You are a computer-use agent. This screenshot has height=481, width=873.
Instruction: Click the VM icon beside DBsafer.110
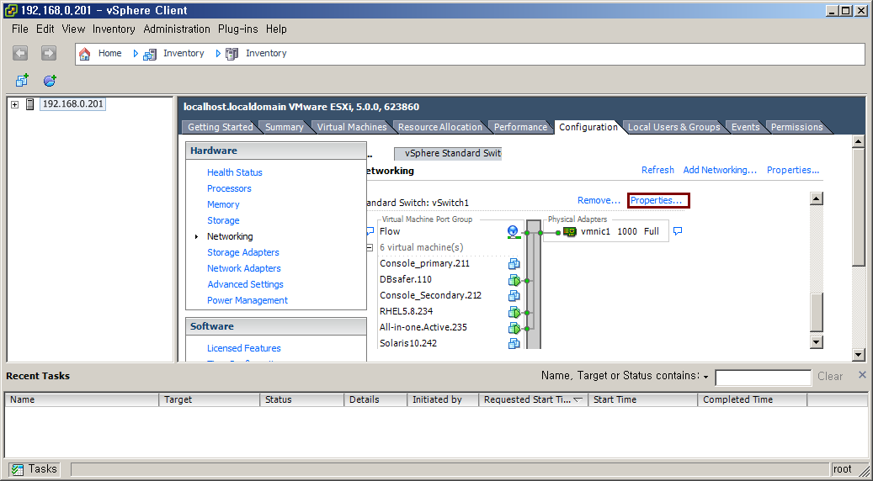point(514,280)
